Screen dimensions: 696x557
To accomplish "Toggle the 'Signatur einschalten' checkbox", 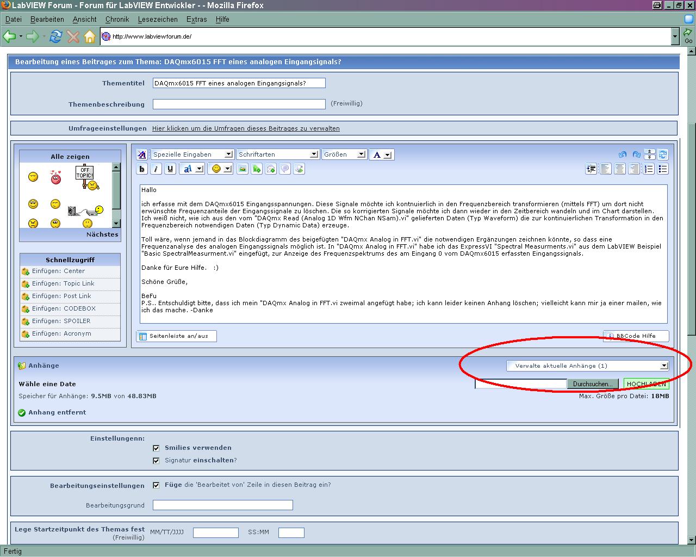I will pyautogui.click(x=156, y=461).
